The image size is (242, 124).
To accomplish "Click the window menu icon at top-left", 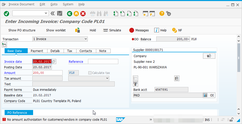I will point(4,4).
